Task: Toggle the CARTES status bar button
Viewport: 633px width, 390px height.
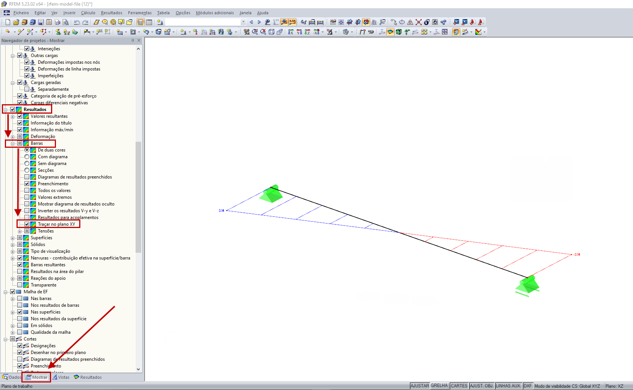Action: click(459, 386)
